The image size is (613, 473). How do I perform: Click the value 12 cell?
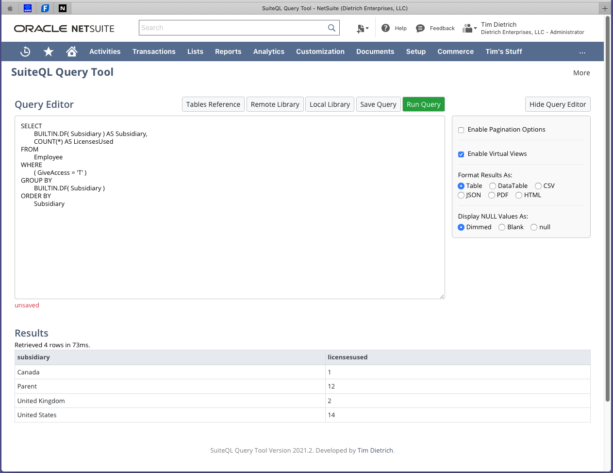coord(458,387)
